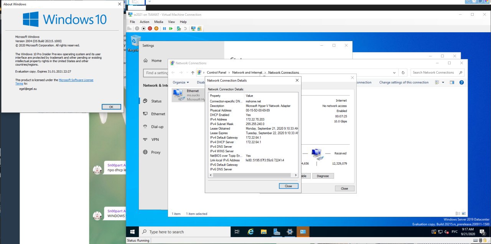Go to Home in Settings
The width and height of the screenshot is (491, 244).
pyautogui.click(x=153, y=61)
